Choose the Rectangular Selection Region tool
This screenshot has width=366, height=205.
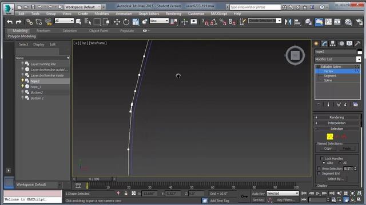[97, 22]
